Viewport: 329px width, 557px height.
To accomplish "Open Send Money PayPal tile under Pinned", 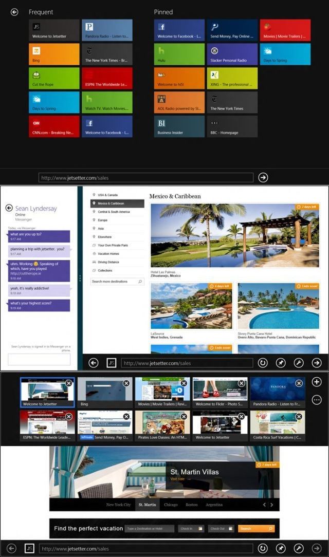I will (x=232, y=30).
